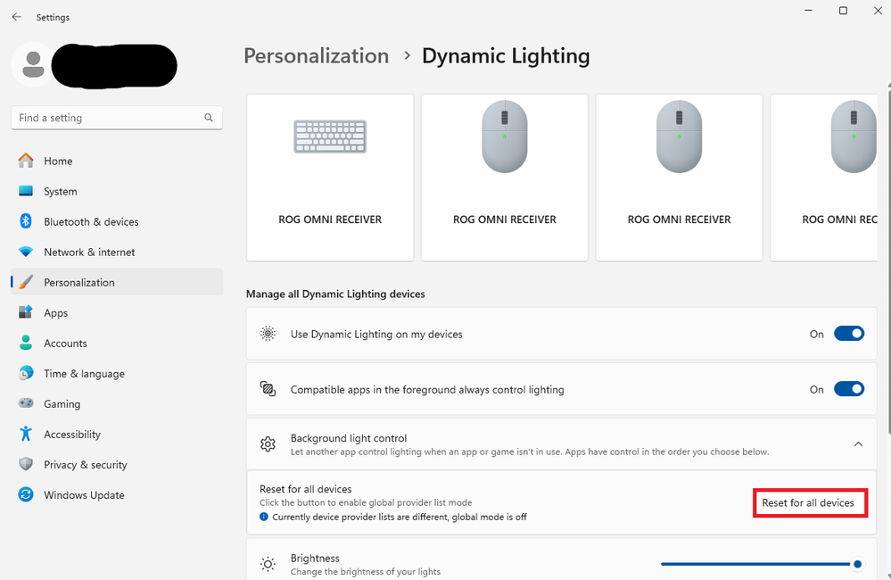
Task: Click the Network Wi-Fi icon
Action: (x=26, y=252)
